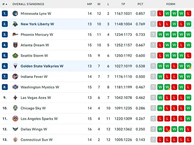Image resolution: width=194 pixels, height=145 pixels.
Task: Click rank badge 4. for Atlanta Dream
Action: click(5, 45)
